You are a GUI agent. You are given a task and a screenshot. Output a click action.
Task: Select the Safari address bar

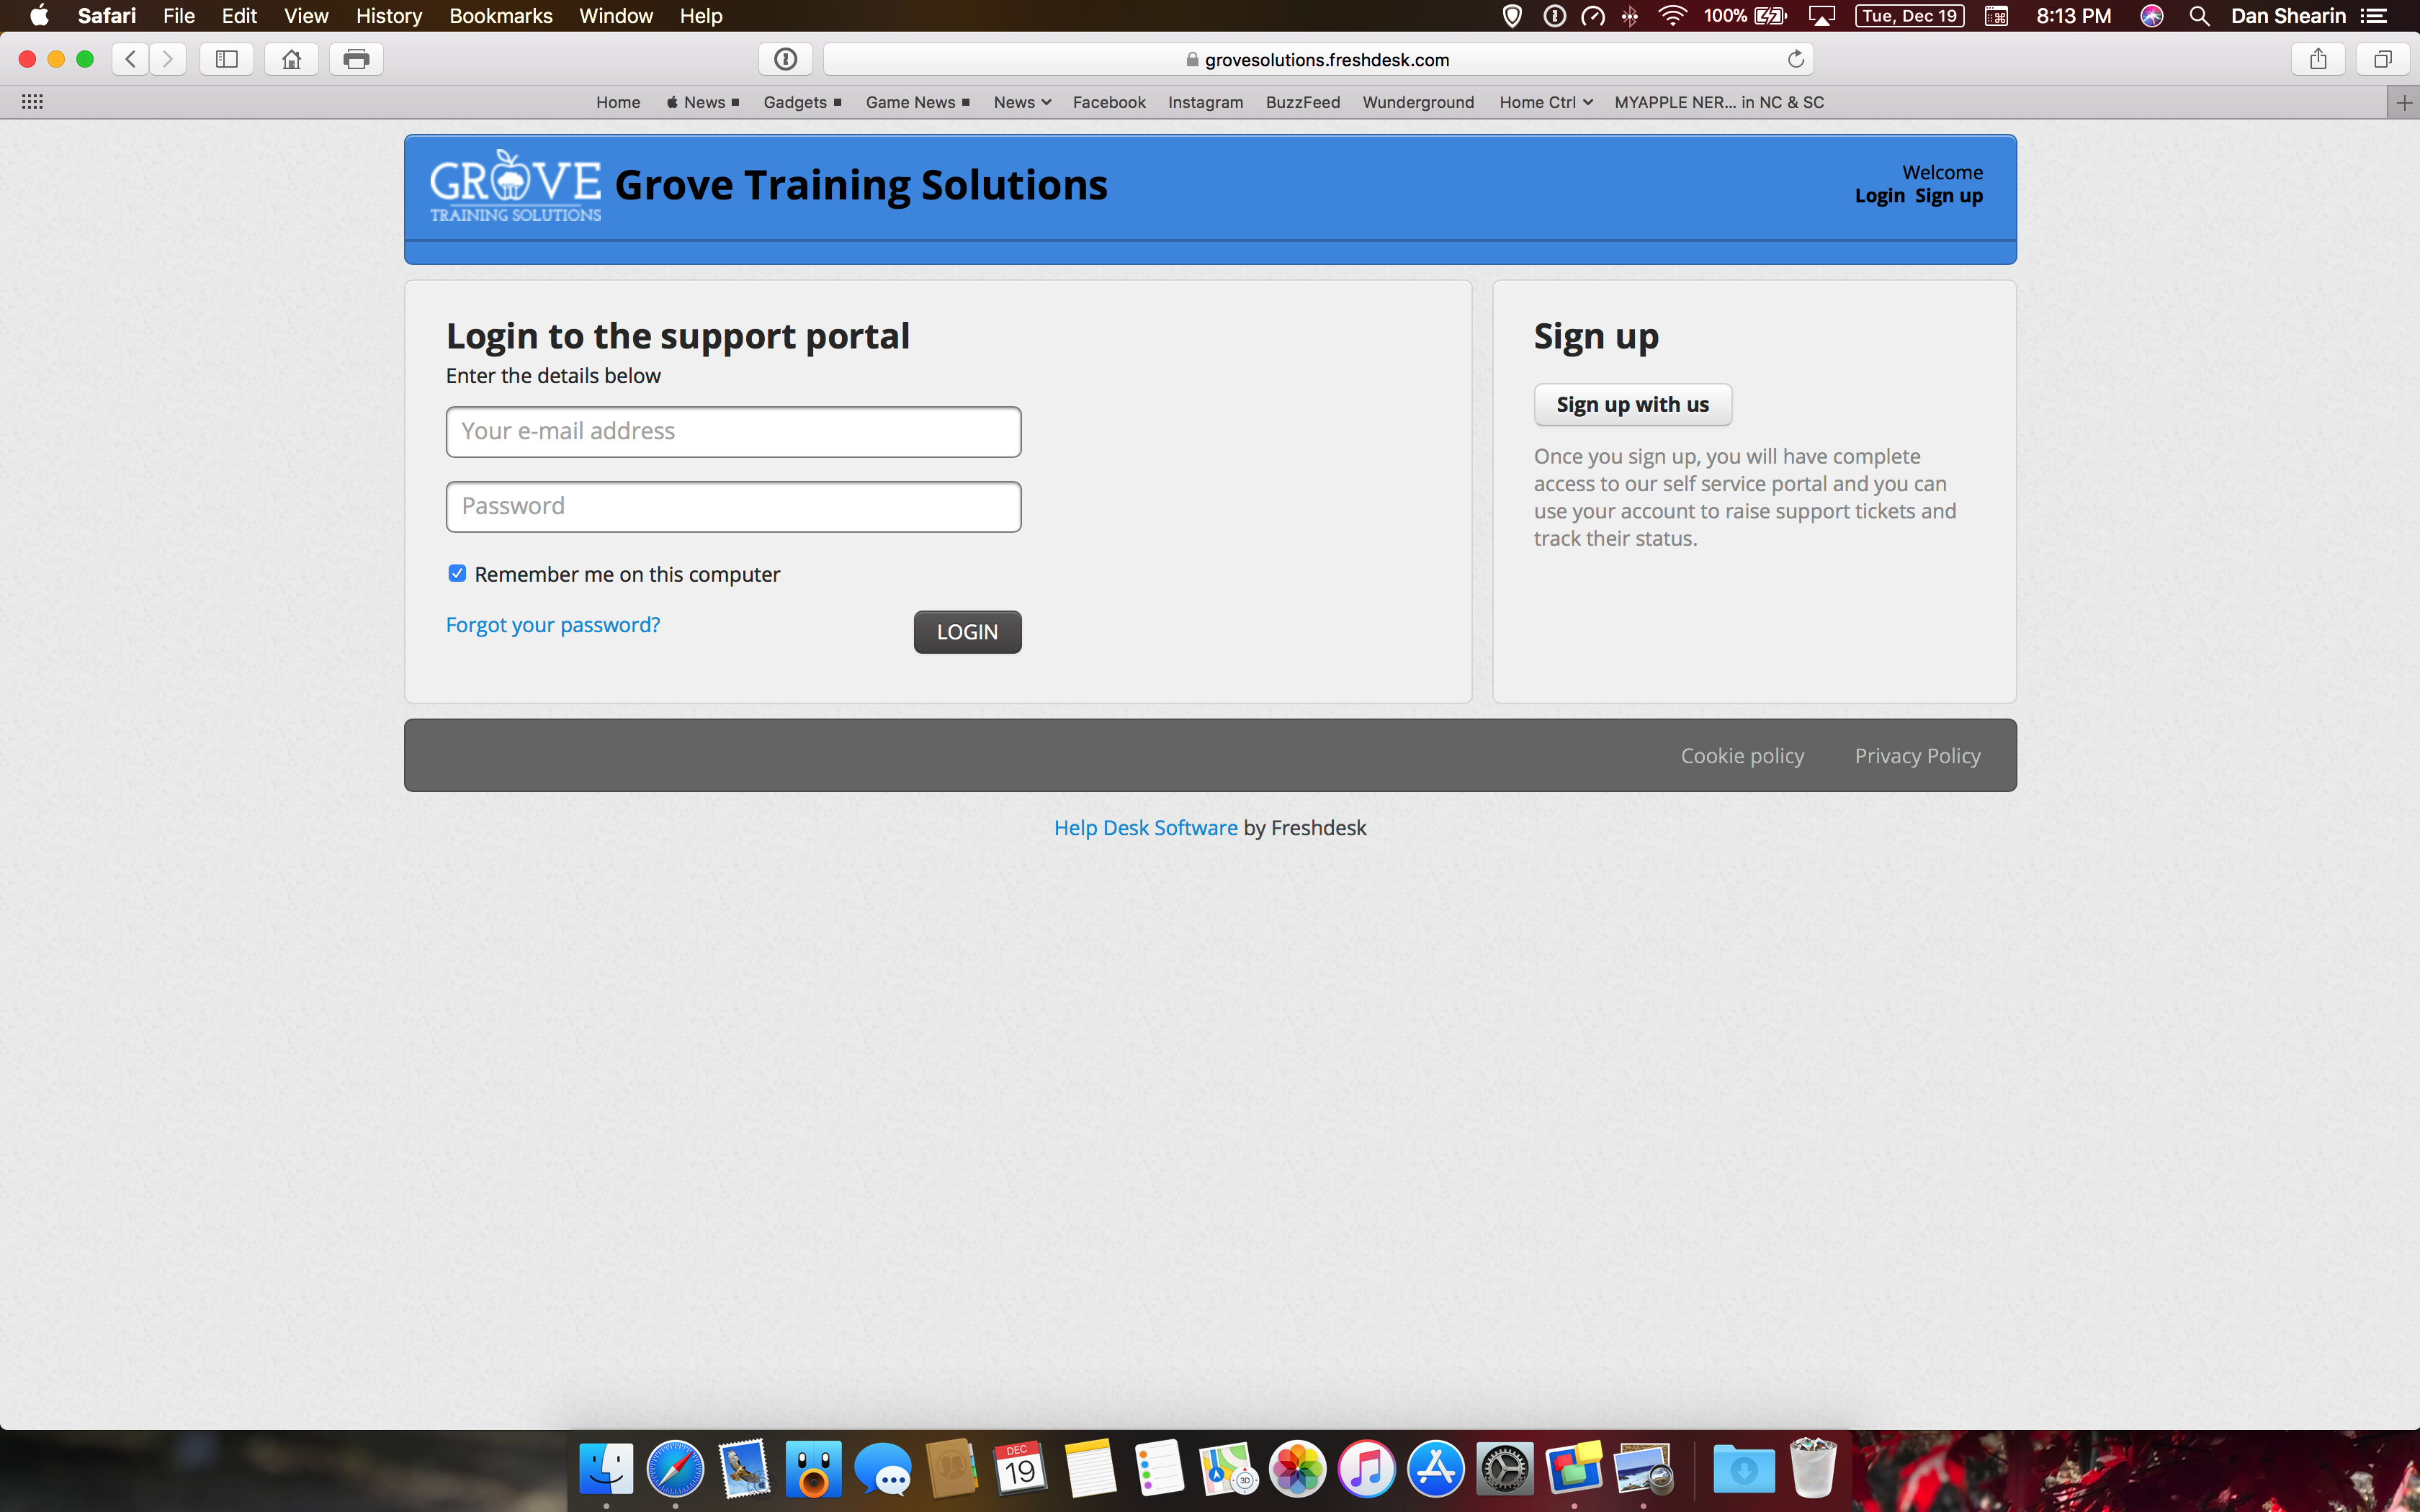(1318, 59)
